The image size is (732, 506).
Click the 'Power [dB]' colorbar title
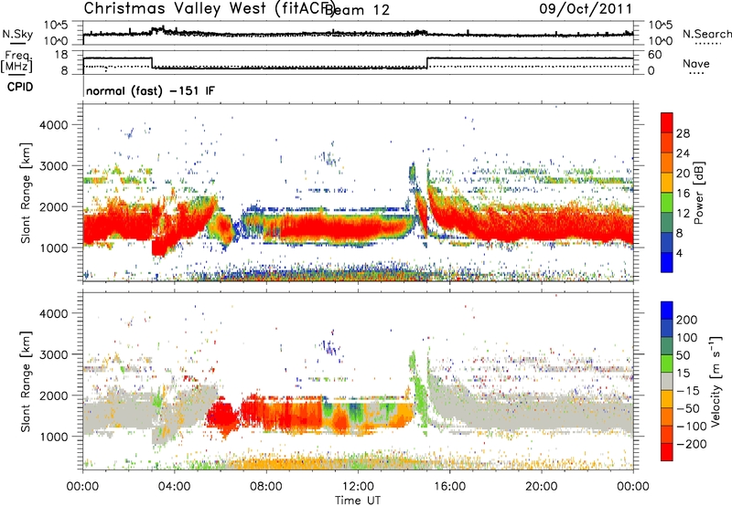click(699, 193)
